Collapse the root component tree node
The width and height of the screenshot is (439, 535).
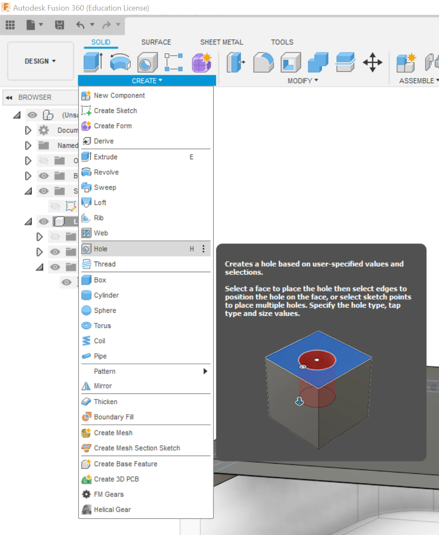(x=16, y=115)
